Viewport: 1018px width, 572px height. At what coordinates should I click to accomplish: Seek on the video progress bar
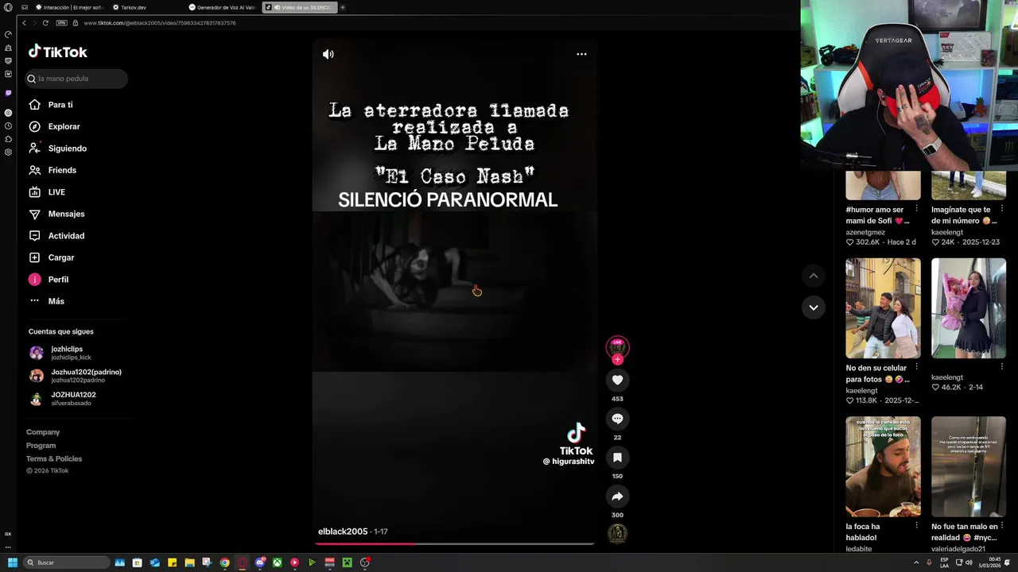455,544
